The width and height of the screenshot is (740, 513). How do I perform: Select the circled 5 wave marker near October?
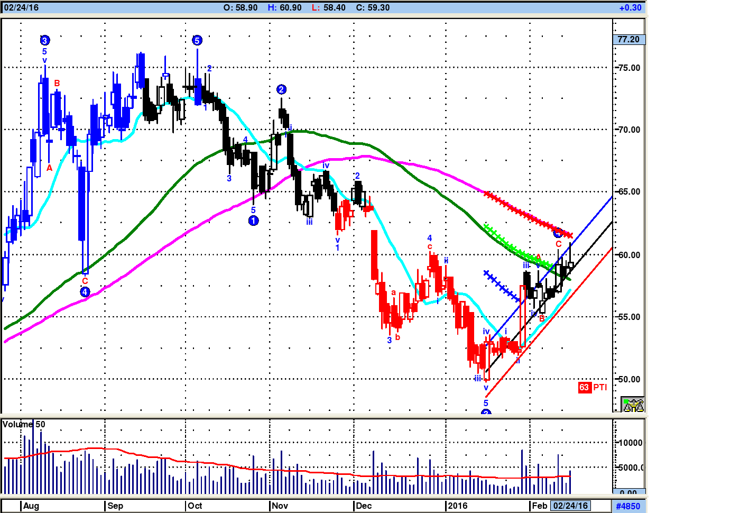(x=197, y=40)
